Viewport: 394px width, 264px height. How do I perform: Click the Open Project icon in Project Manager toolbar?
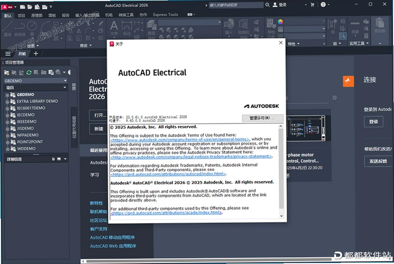pos(7,72)
